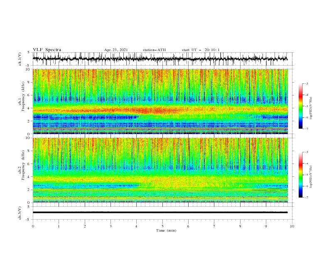Click the ch.2 spectrogram panel
329x254 pixels.
[160, 170]
